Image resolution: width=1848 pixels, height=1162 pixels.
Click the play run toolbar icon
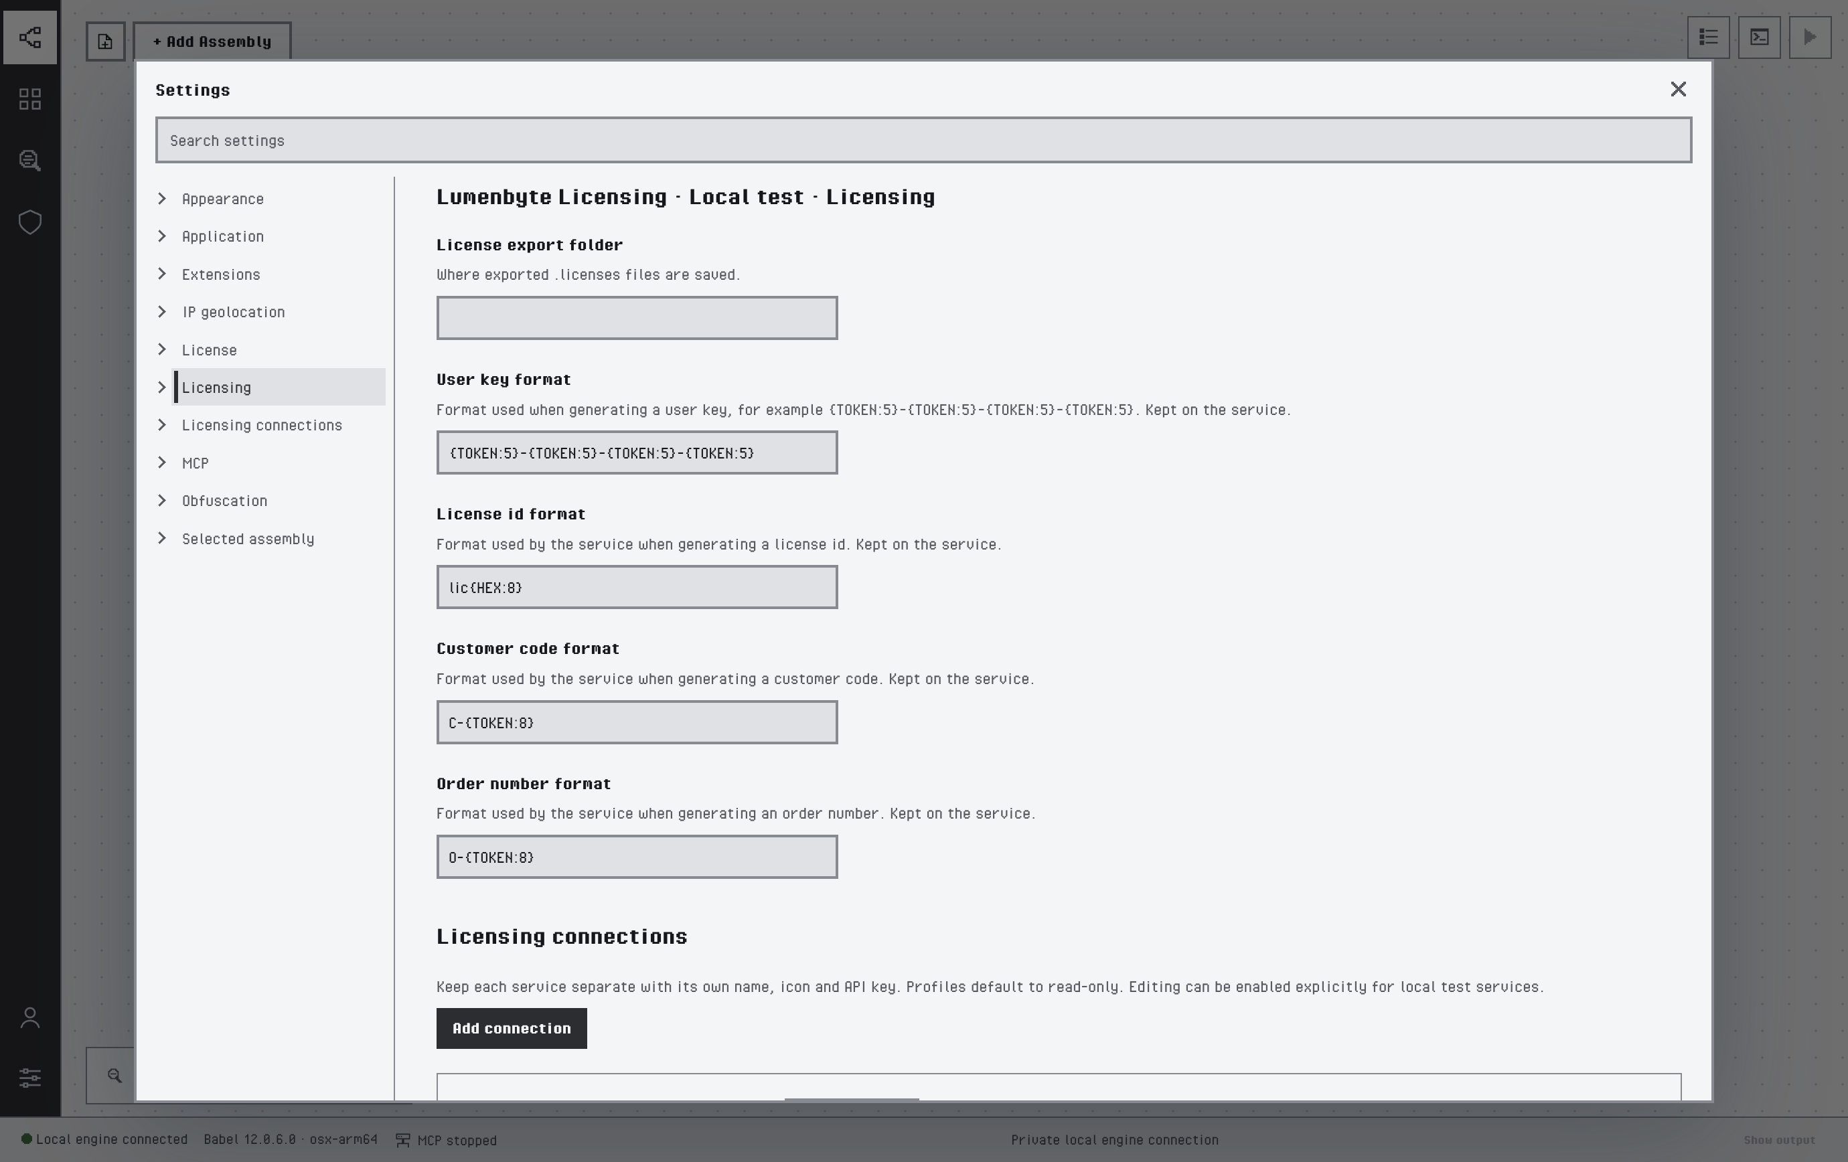click(x=1810, y=37)
